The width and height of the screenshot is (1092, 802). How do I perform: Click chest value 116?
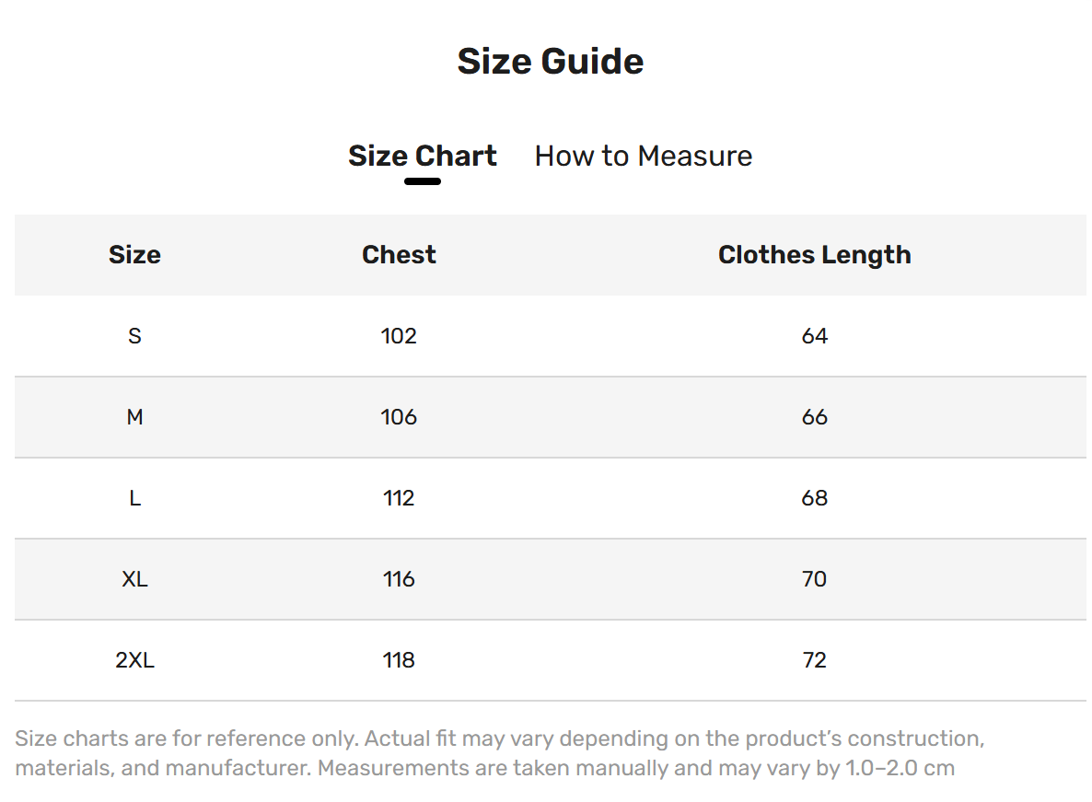tap(399, 579)
